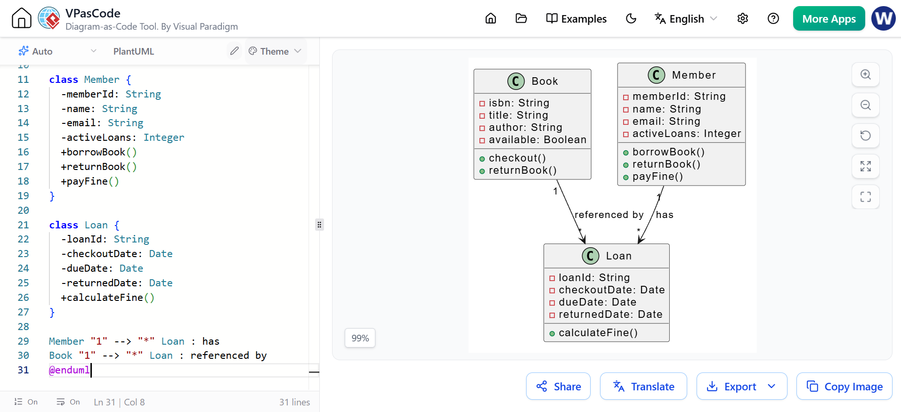Open the Theme dropdown
The image size is (901, 412).
pyautogui.click(x=275, y=51)
